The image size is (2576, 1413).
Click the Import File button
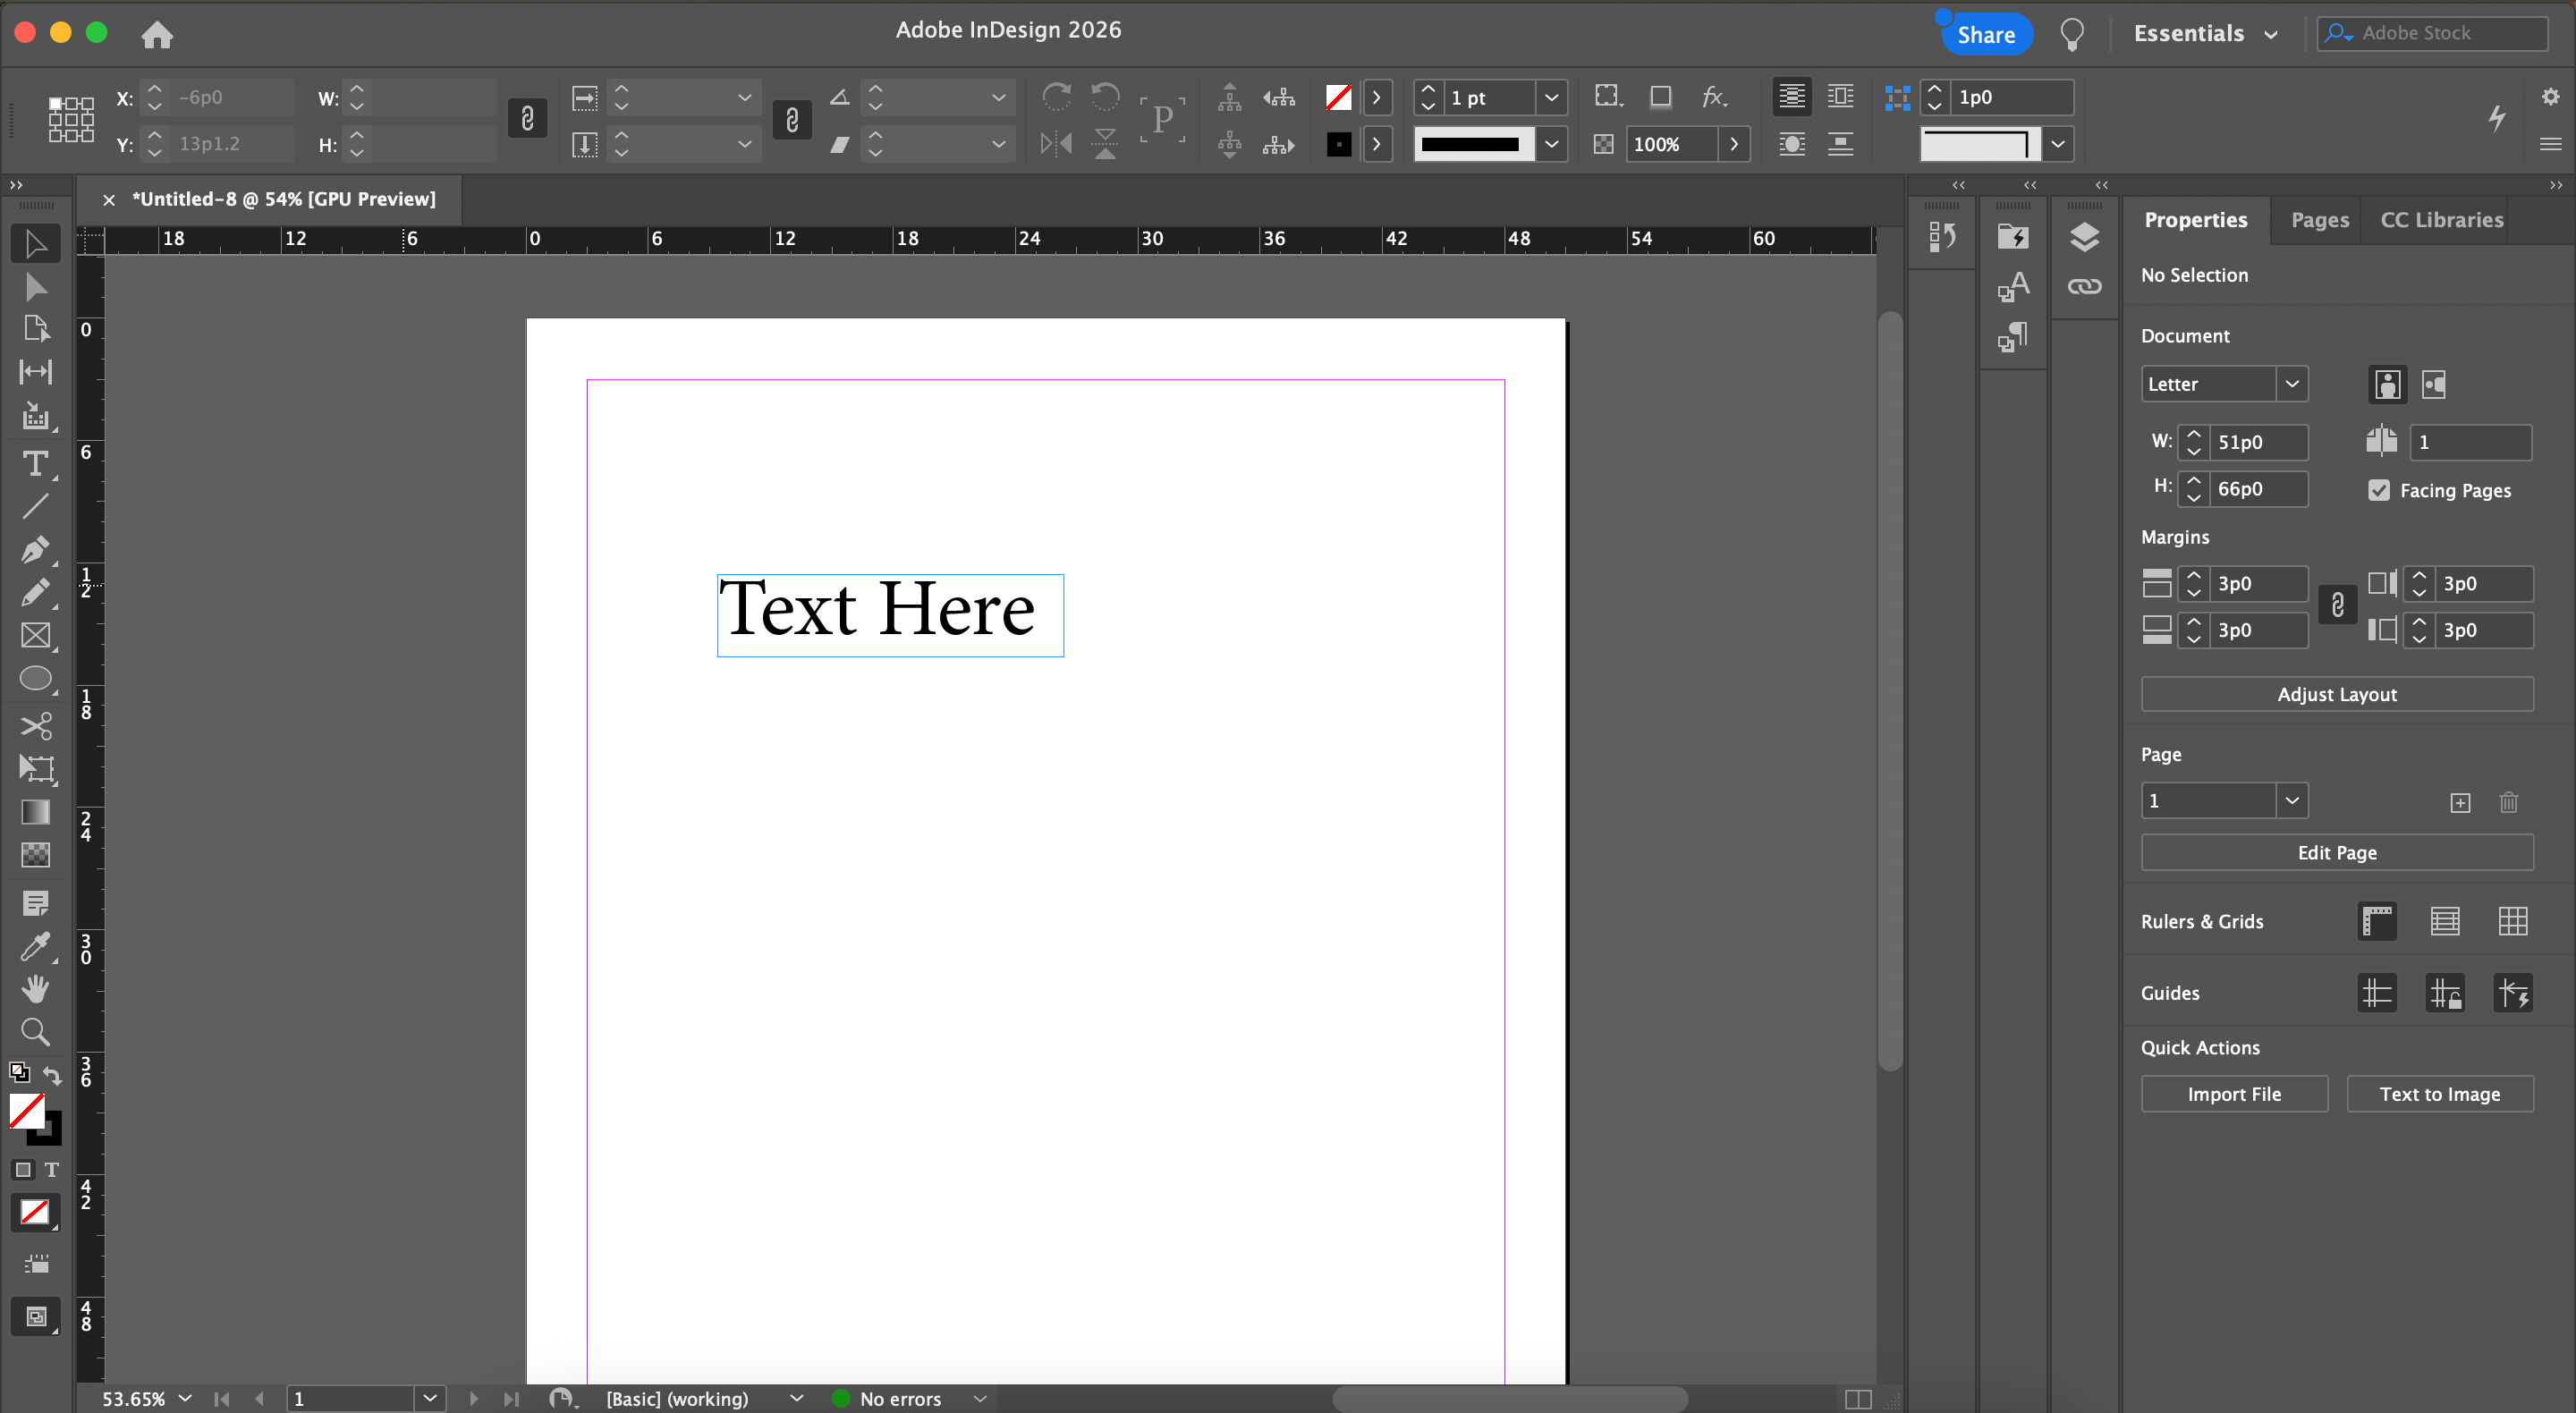pyautogui.click(x=2233, y=1094)
